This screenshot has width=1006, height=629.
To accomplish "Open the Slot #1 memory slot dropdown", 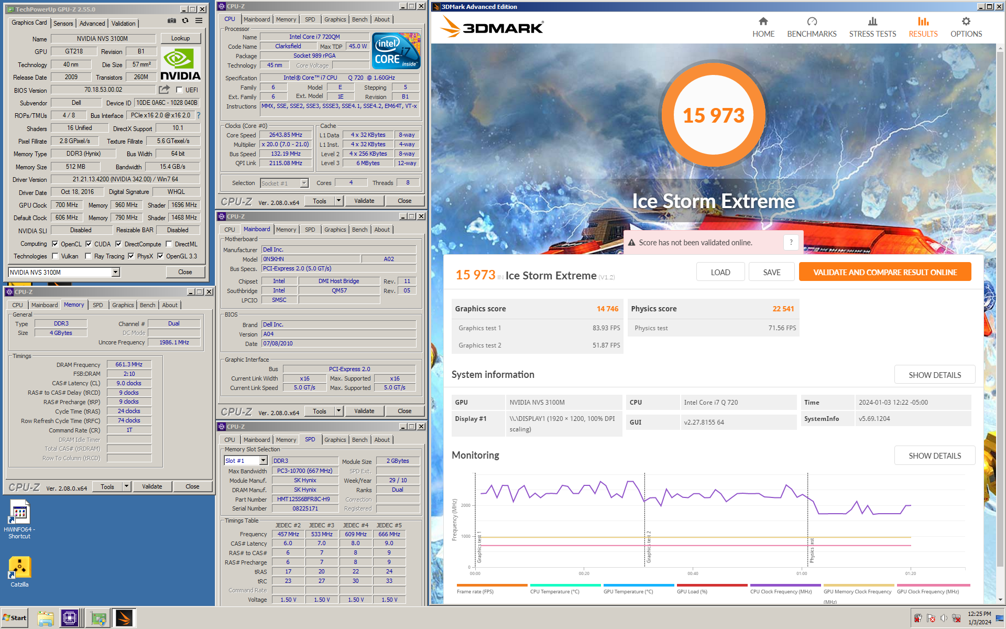I will (x=263, y=461).
